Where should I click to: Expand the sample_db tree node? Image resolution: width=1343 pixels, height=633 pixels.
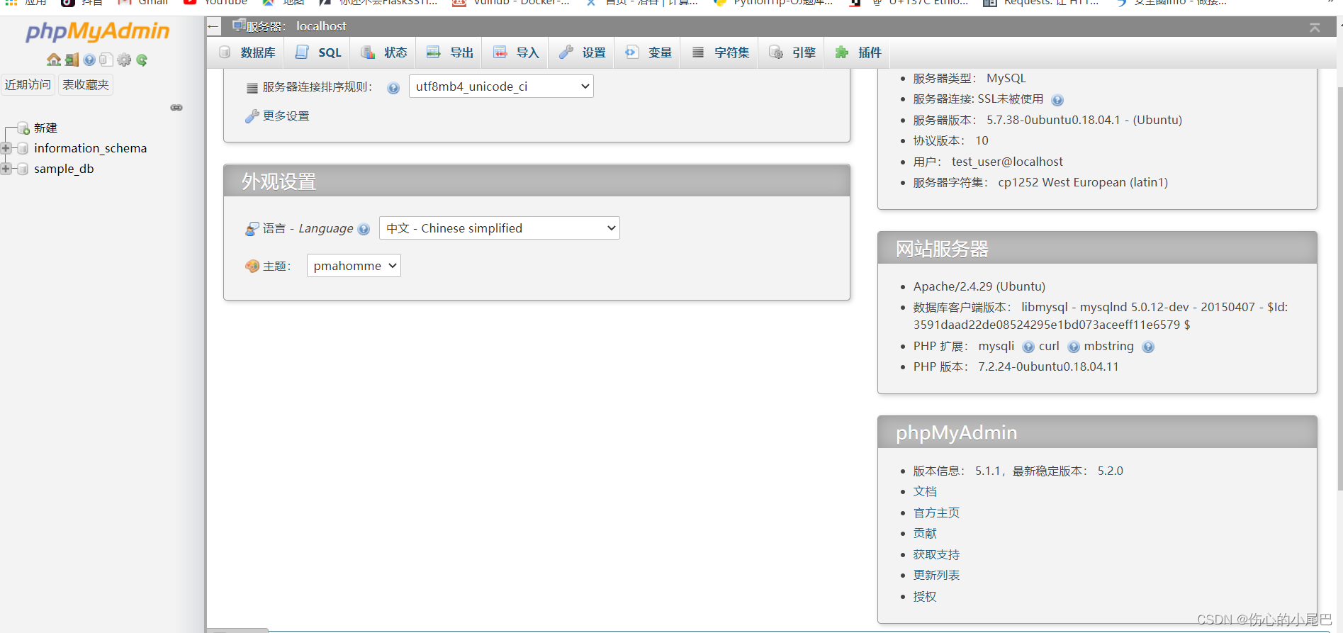click(x=6, y=169)
